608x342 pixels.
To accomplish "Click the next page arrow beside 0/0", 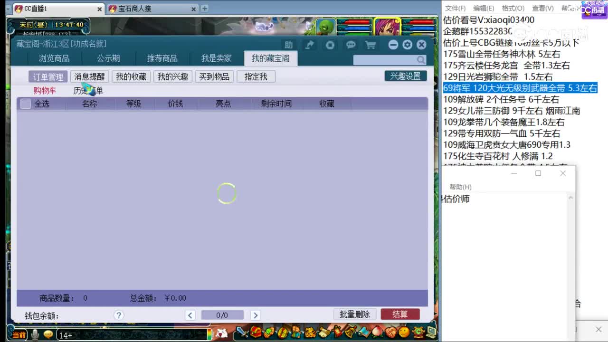I will [x=255, y=314].
